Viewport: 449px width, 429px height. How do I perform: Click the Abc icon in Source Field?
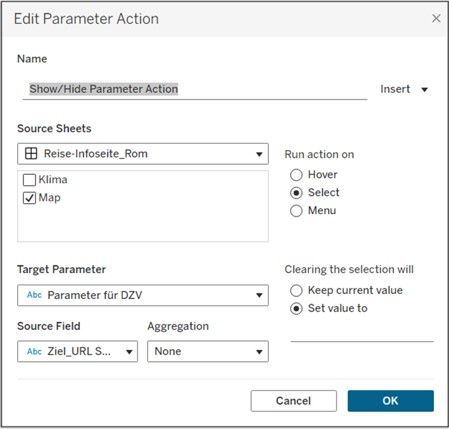click(34, 352)
